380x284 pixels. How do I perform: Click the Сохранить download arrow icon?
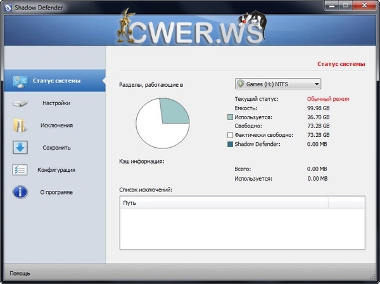click(x=20, y=148)
